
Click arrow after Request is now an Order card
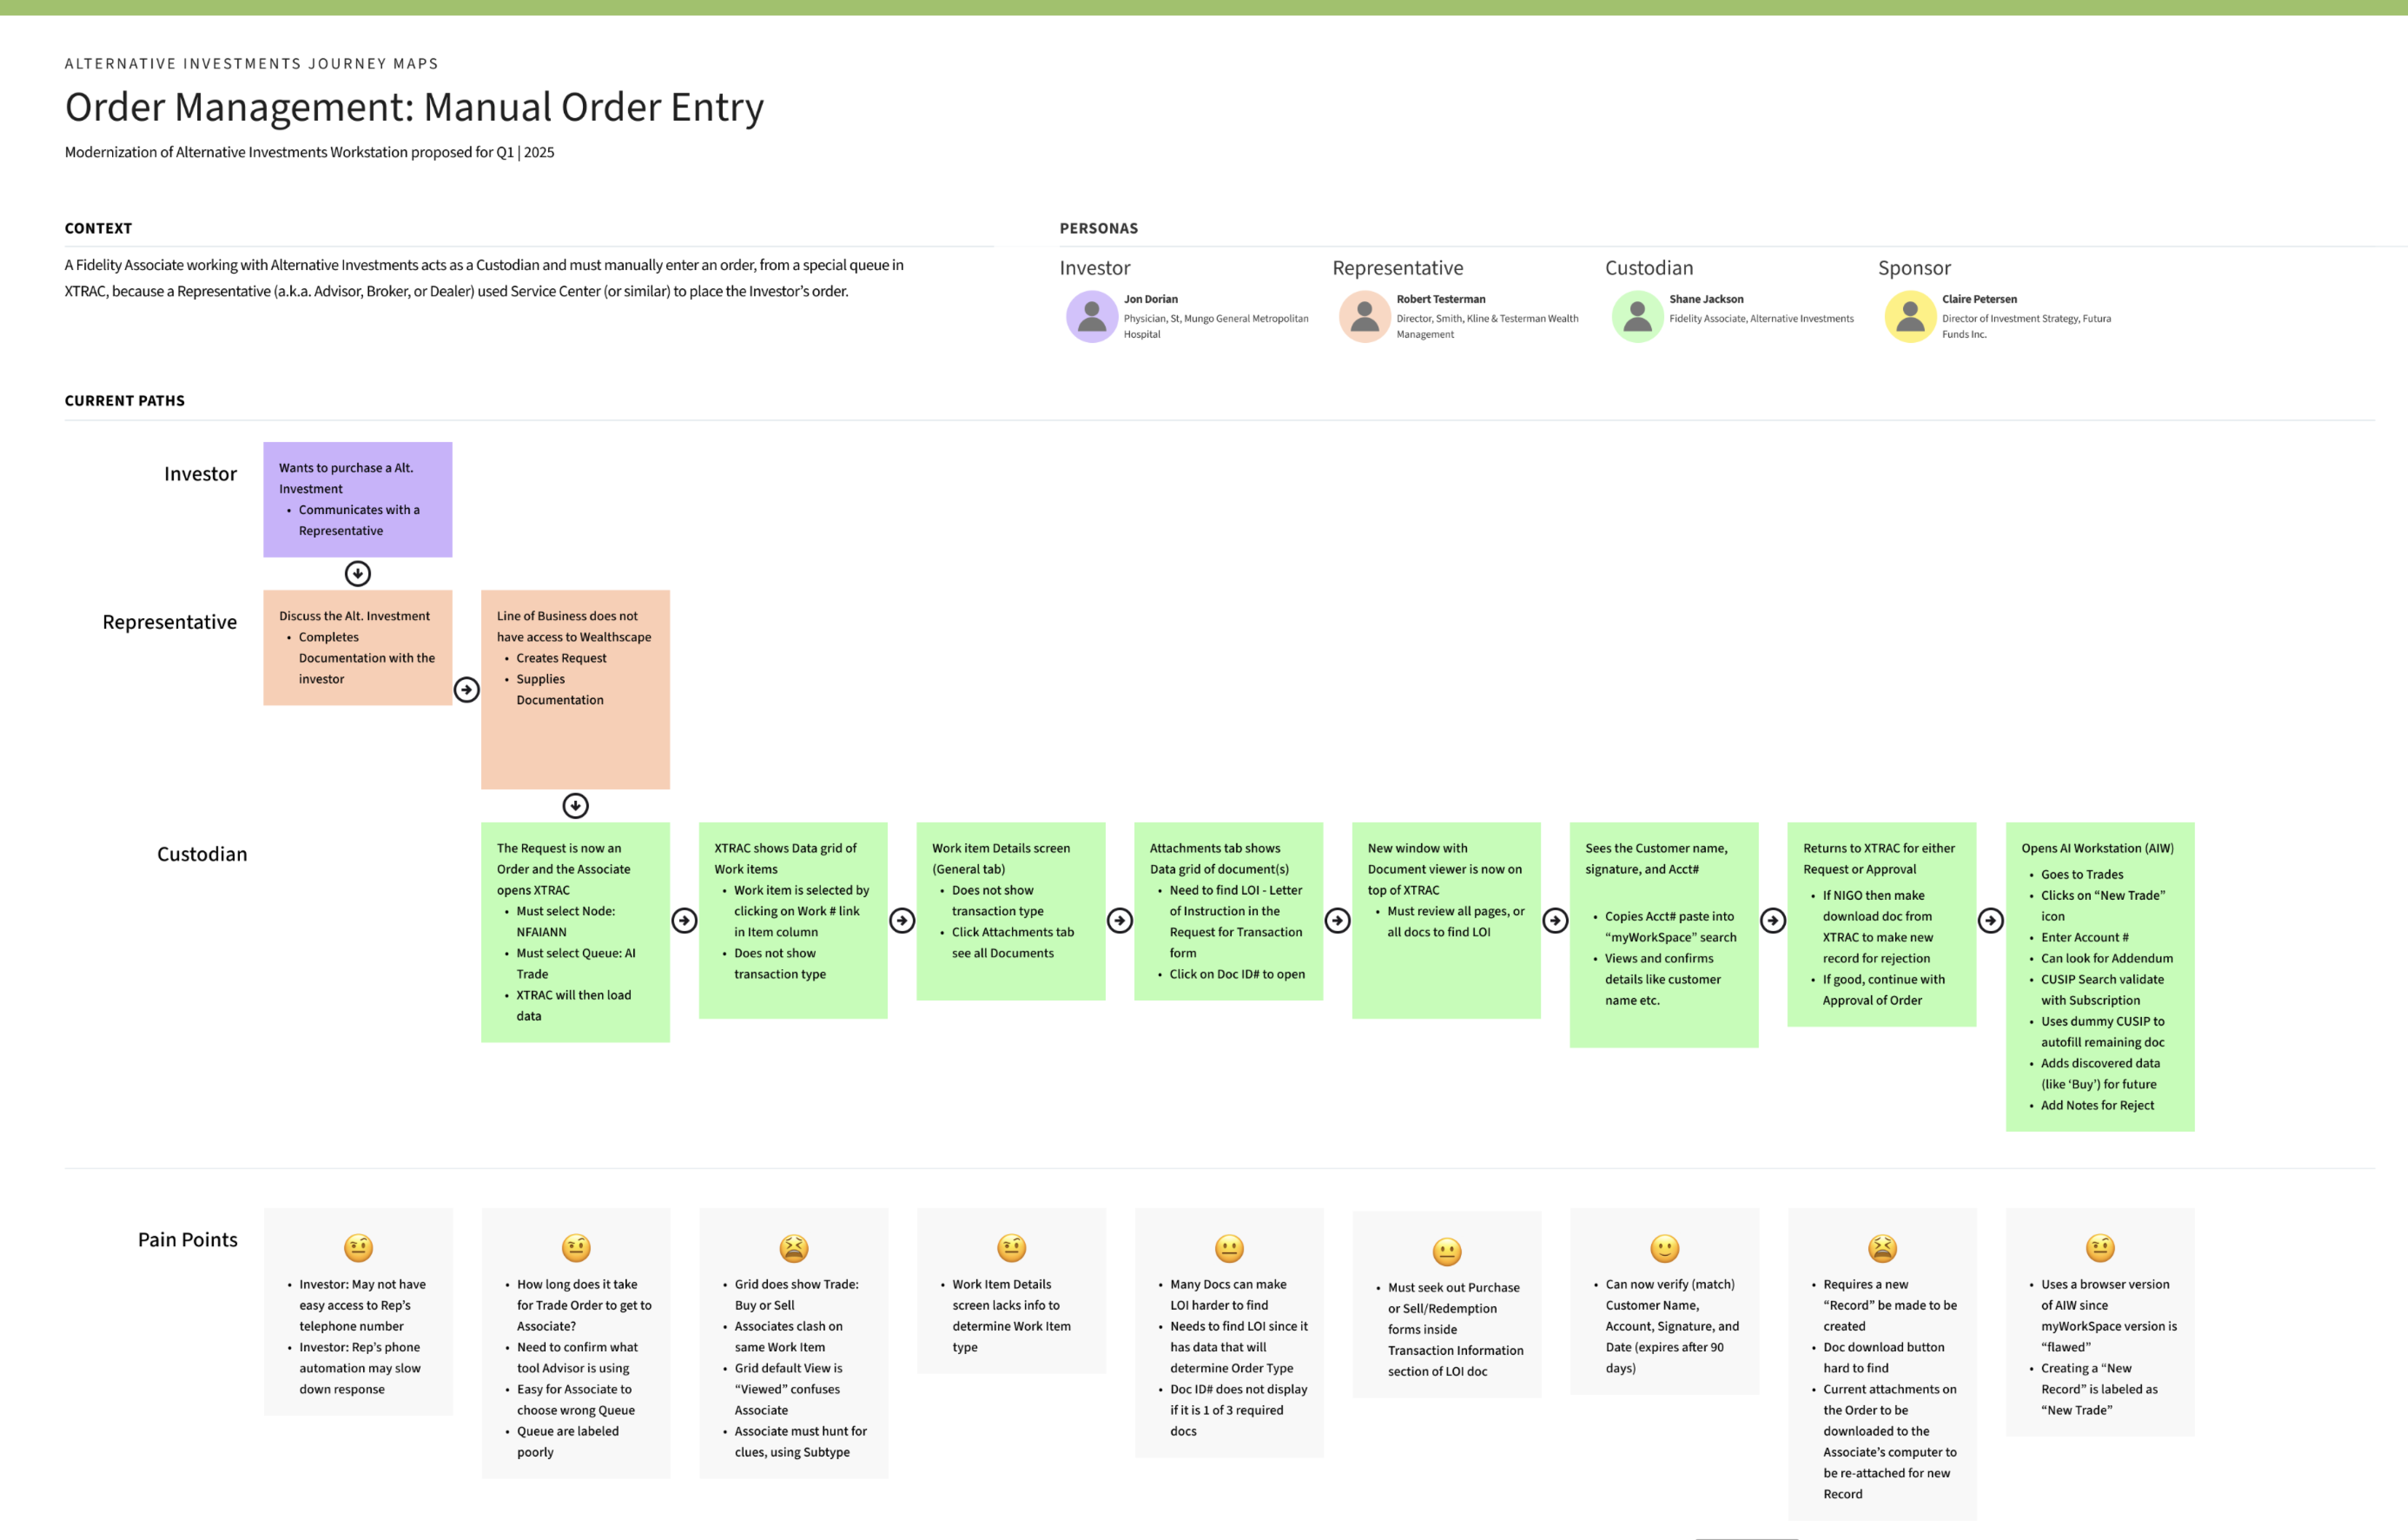[x=684, y=920]
